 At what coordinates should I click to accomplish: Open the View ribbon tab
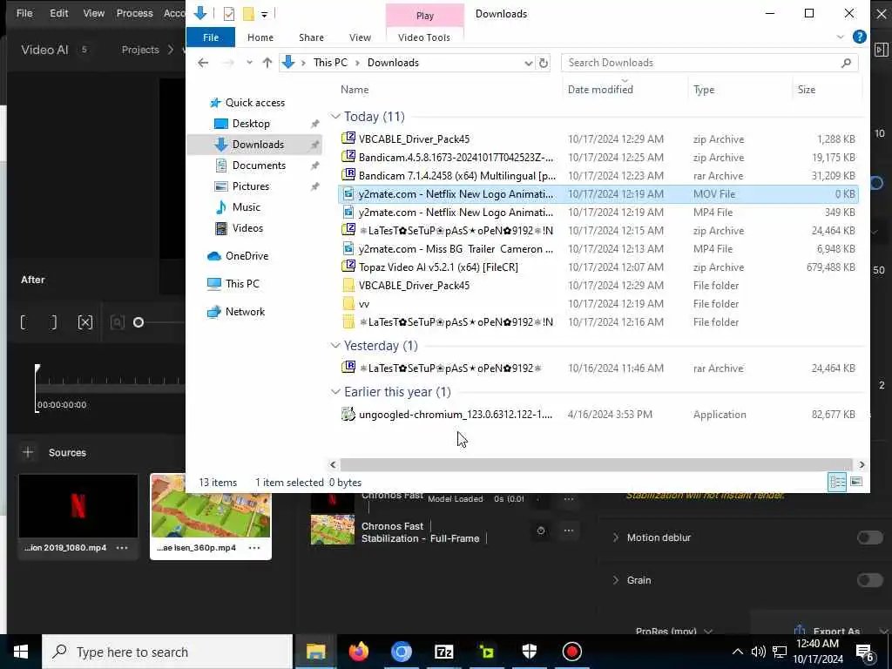pos(360,37)
